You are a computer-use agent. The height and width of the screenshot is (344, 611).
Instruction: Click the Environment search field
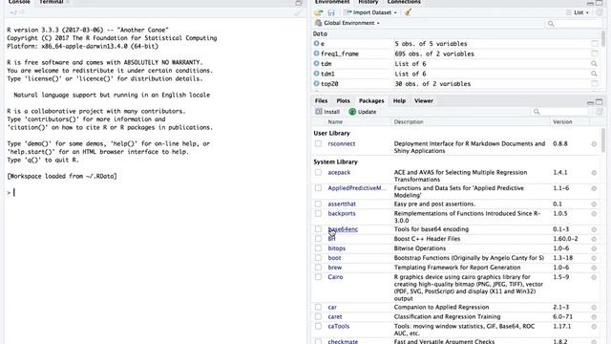[x=573, y=24]
